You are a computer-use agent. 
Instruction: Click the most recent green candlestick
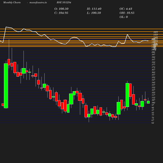pos(148,102)
